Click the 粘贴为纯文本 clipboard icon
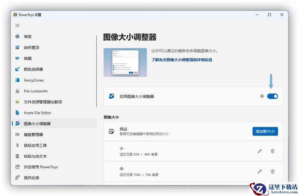The height and width of the screenshot is (196, 299). pyautogui.click(x=17, y=156)
